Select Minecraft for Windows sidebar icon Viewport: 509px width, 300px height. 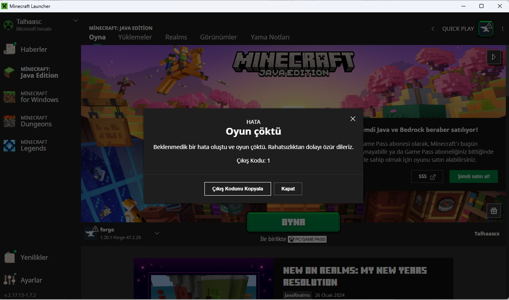[9, 97]
